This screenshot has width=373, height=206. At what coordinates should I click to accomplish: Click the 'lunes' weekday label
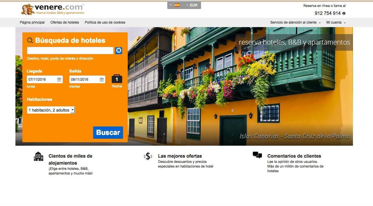(31, 87)
